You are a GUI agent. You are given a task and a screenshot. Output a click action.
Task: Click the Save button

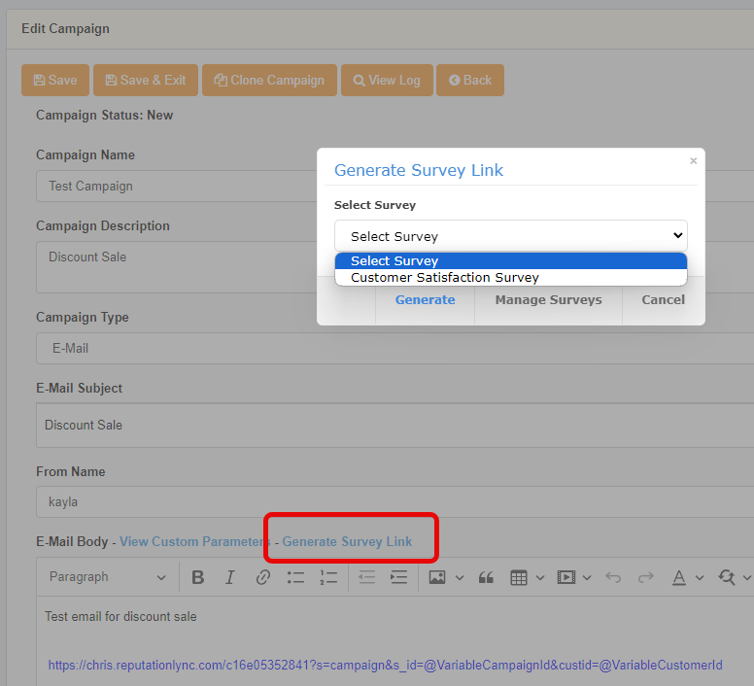[x=55, y=81]
